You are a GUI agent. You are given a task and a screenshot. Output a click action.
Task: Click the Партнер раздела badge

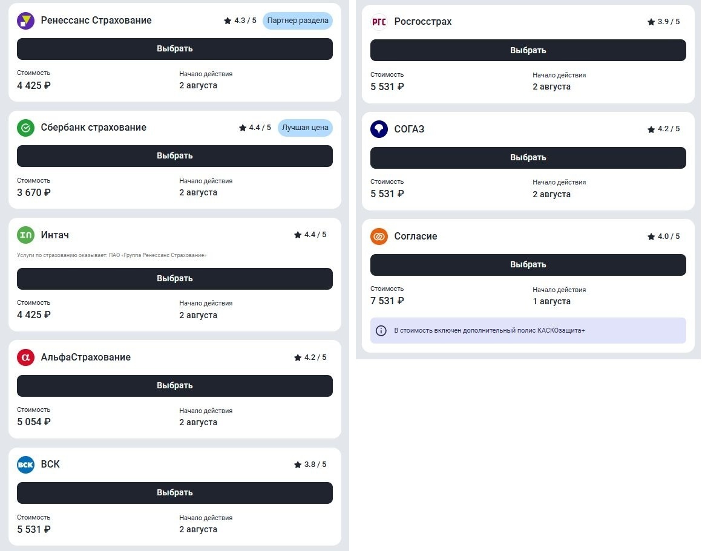coord(298,21)
